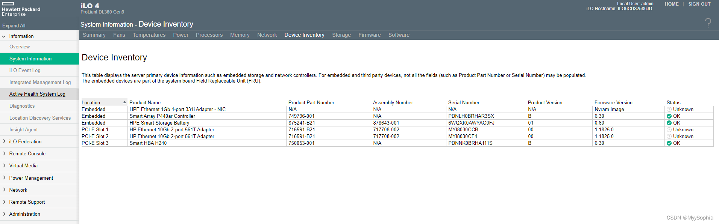Sort by Product Name column header
719x224 pixels.
point(145,102)
